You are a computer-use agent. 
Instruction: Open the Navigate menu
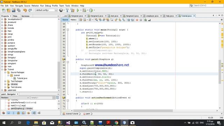[x=19, y=6]
